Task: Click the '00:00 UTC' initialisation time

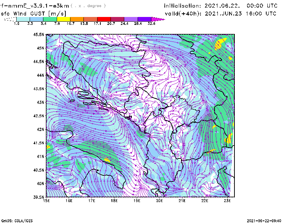Action: (262, 6)
